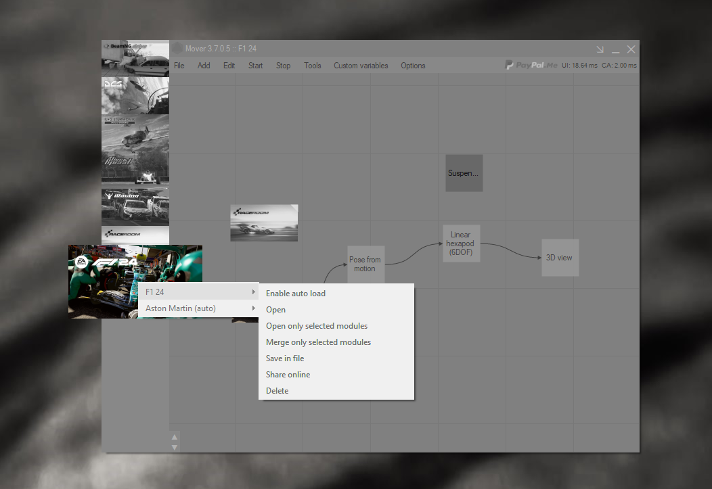Image resolution: width=712 pixels, height=489 pixels.
Task: Open the Edit menu
Action: [x=229, y=66]
